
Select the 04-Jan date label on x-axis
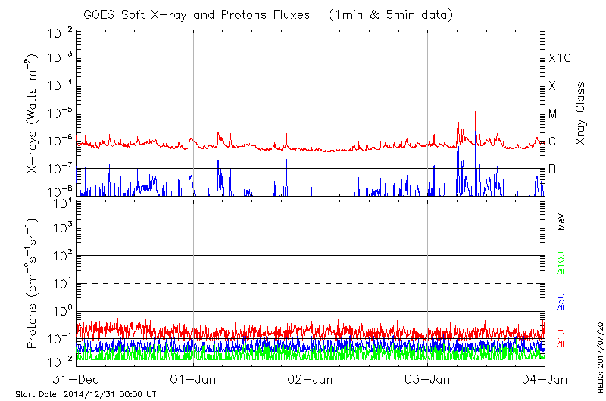(544, 378)
